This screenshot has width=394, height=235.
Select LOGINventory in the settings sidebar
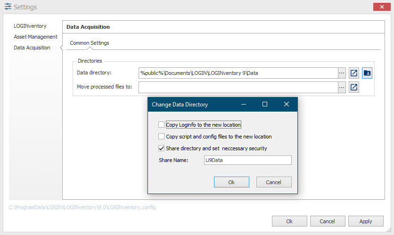click(30, 26)
